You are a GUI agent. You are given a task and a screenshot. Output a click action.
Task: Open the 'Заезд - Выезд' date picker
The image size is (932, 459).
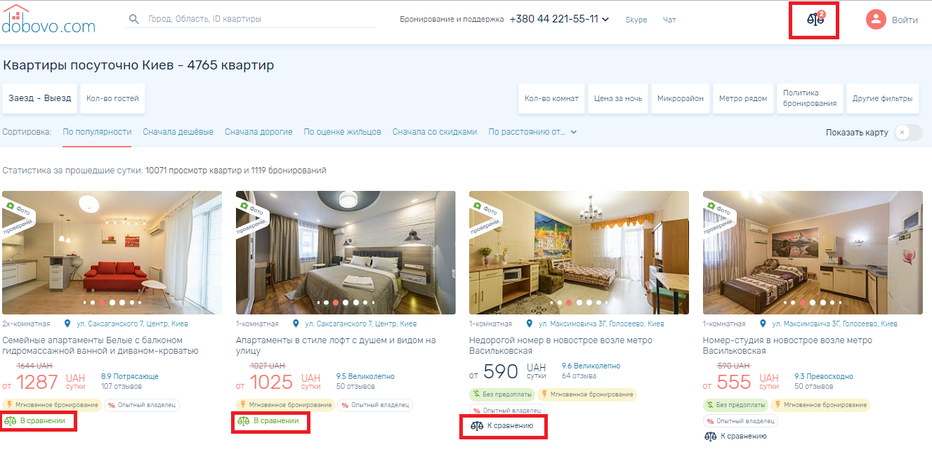click(x=39, y=98)
